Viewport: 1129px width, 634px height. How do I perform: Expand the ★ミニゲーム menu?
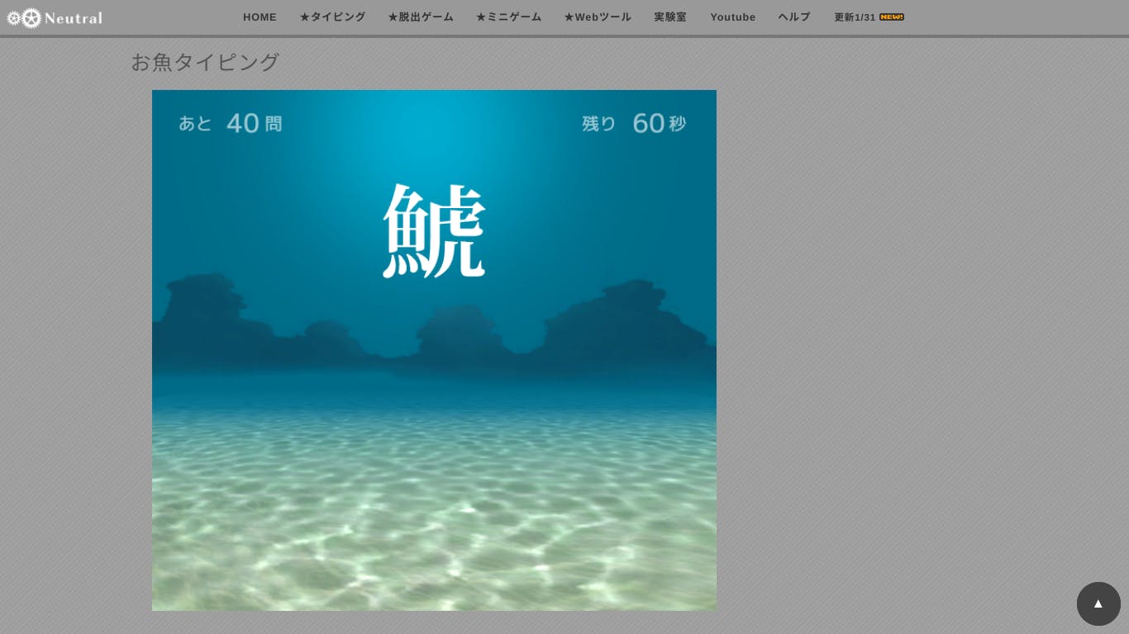tap(508, 17)
